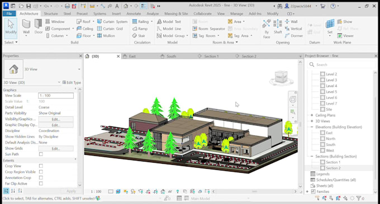Select Section 2 in Project Browser
Image resolution: width=380 pixels, height=204 pixels.
pos(333,168)
